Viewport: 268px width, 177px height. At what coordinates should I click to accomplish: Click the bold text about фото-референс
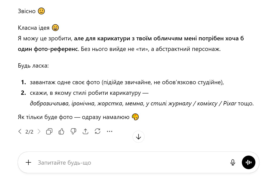click(x=158, y=39)
